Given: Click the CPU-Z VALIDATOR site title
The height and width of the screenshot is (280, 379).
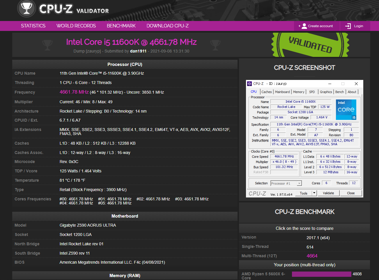Looking at the screenshot, I should coord(74,9).
